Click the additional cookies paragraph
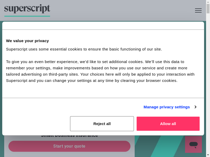 pos(100,71)
